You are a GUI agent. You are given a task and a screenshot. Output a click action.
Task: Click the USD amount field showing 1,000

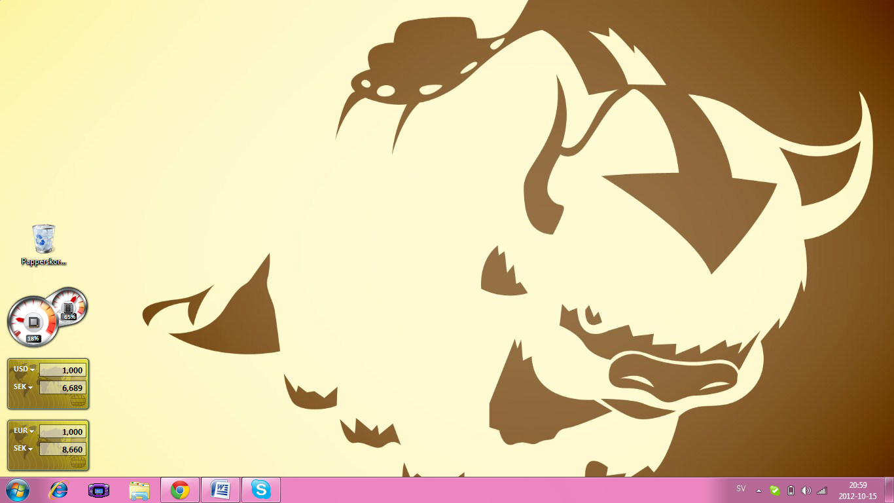click(63, 370)
